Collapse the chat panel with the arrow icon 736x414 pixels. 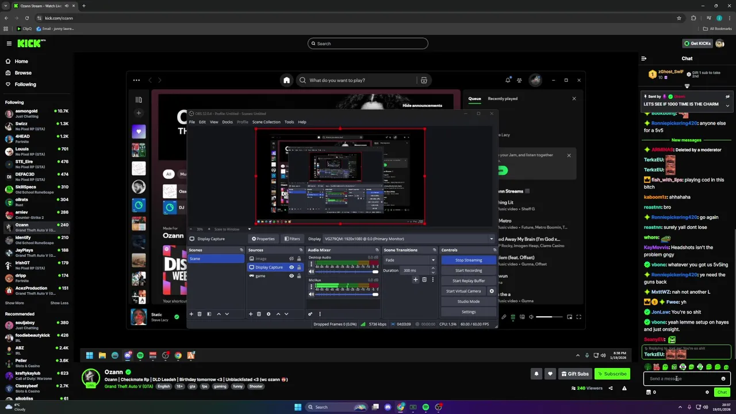[643, 59]
